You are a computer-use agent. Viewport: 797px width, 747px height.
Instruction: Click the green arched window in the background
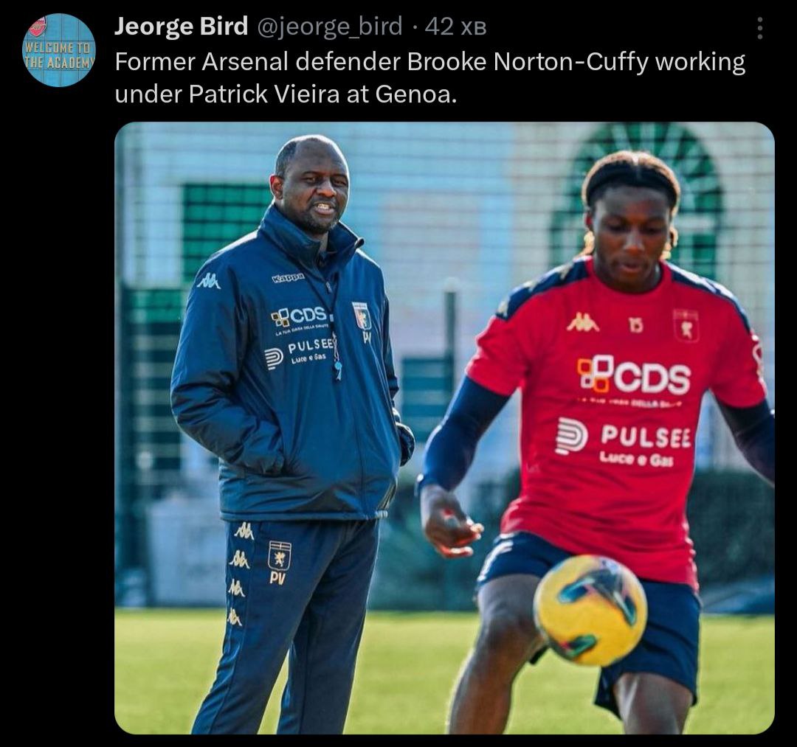[638, 198]
